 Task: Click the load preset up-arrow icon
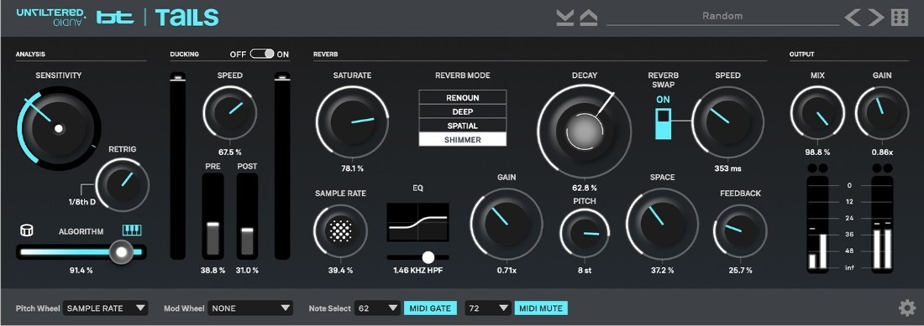click(588, 18)
